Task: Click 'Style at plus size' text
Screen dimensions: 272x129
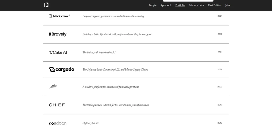Action: tap(91, 123)
